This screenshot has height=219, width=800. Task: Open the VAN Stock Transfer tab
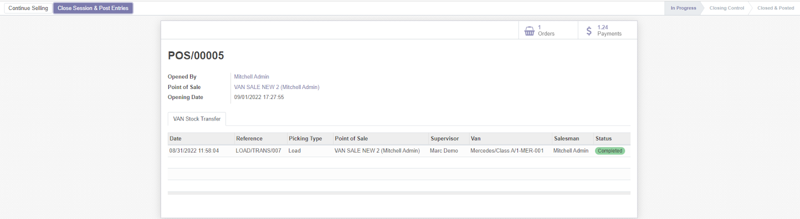pyautogui.click(x=196, y=119)
